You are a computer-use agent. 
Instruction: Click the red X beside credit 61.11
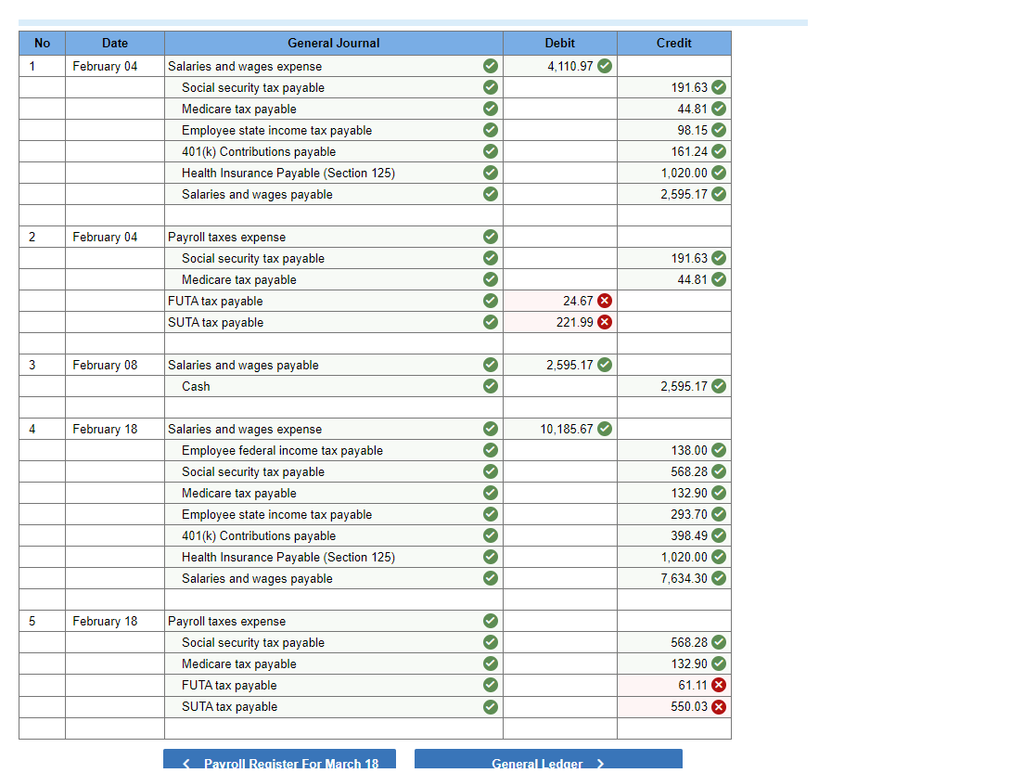pyautogui.click(x=719, y=685)
